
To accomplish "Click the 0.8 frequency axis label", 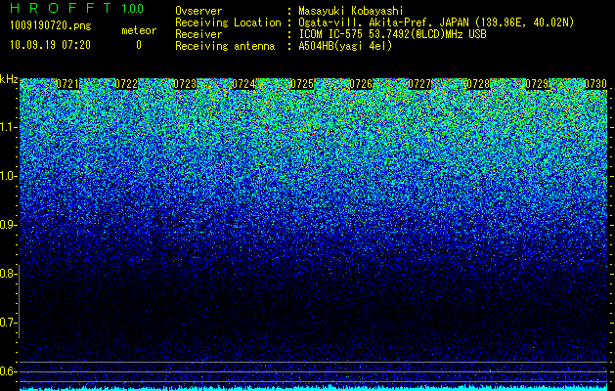I will click(x=8, y=274).
